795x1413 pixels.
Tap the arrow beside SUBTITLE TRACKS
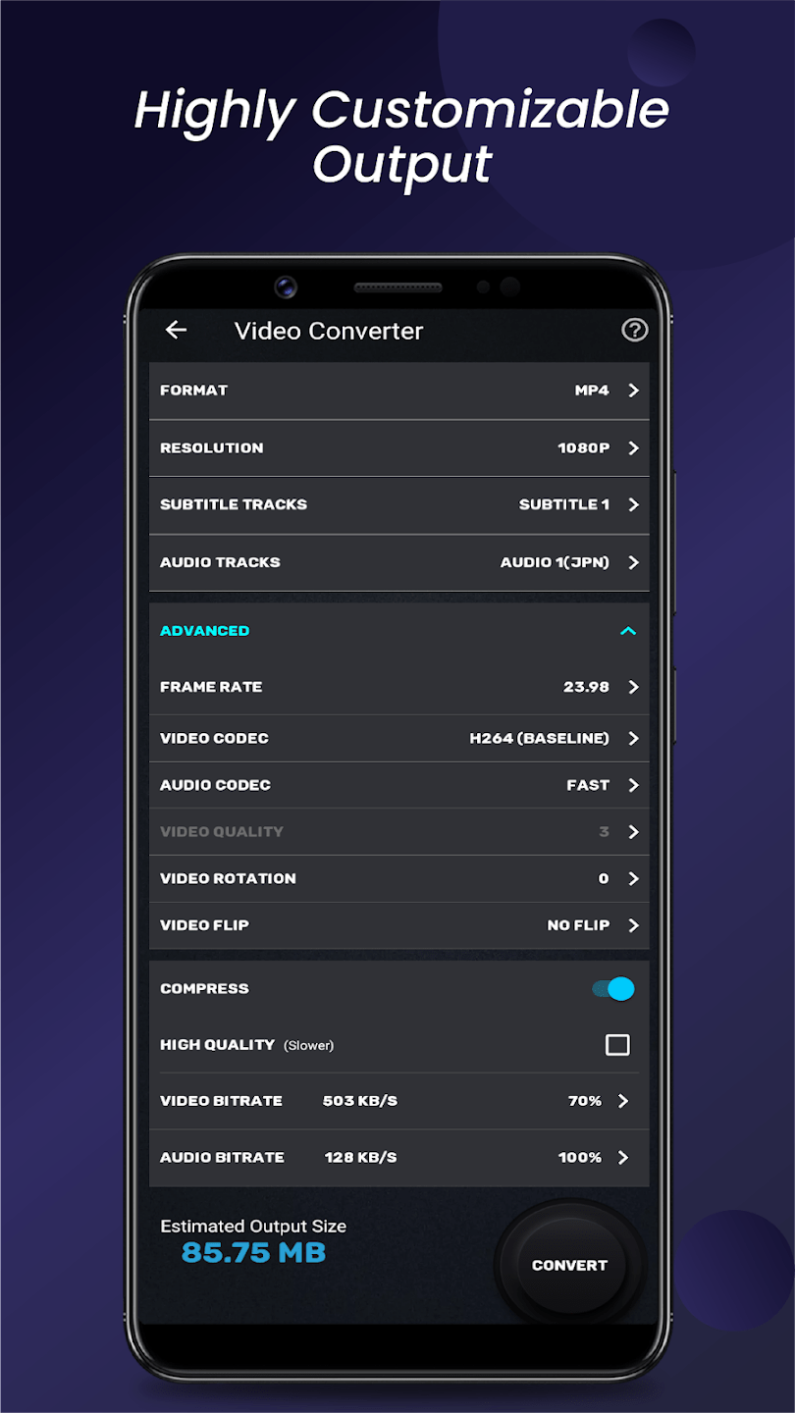point(633,504)
